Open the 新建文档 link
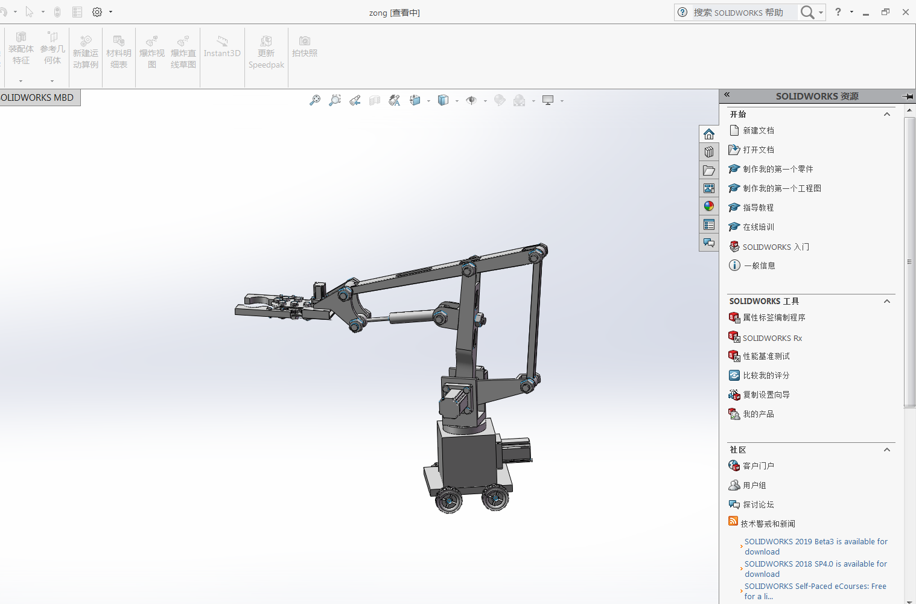 point(758,130)
